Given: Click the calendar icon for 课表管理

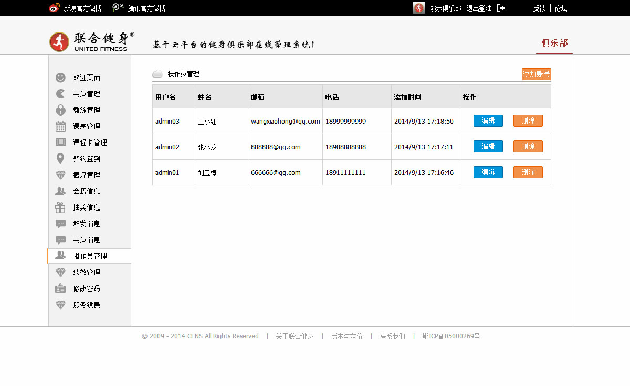Looking at the screenshot, I should [60, 126].
